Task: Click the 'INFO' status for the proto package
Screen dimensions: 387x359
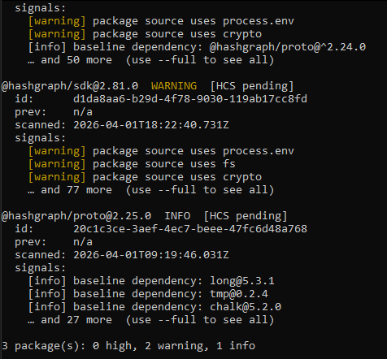Action: pos(177,216)
